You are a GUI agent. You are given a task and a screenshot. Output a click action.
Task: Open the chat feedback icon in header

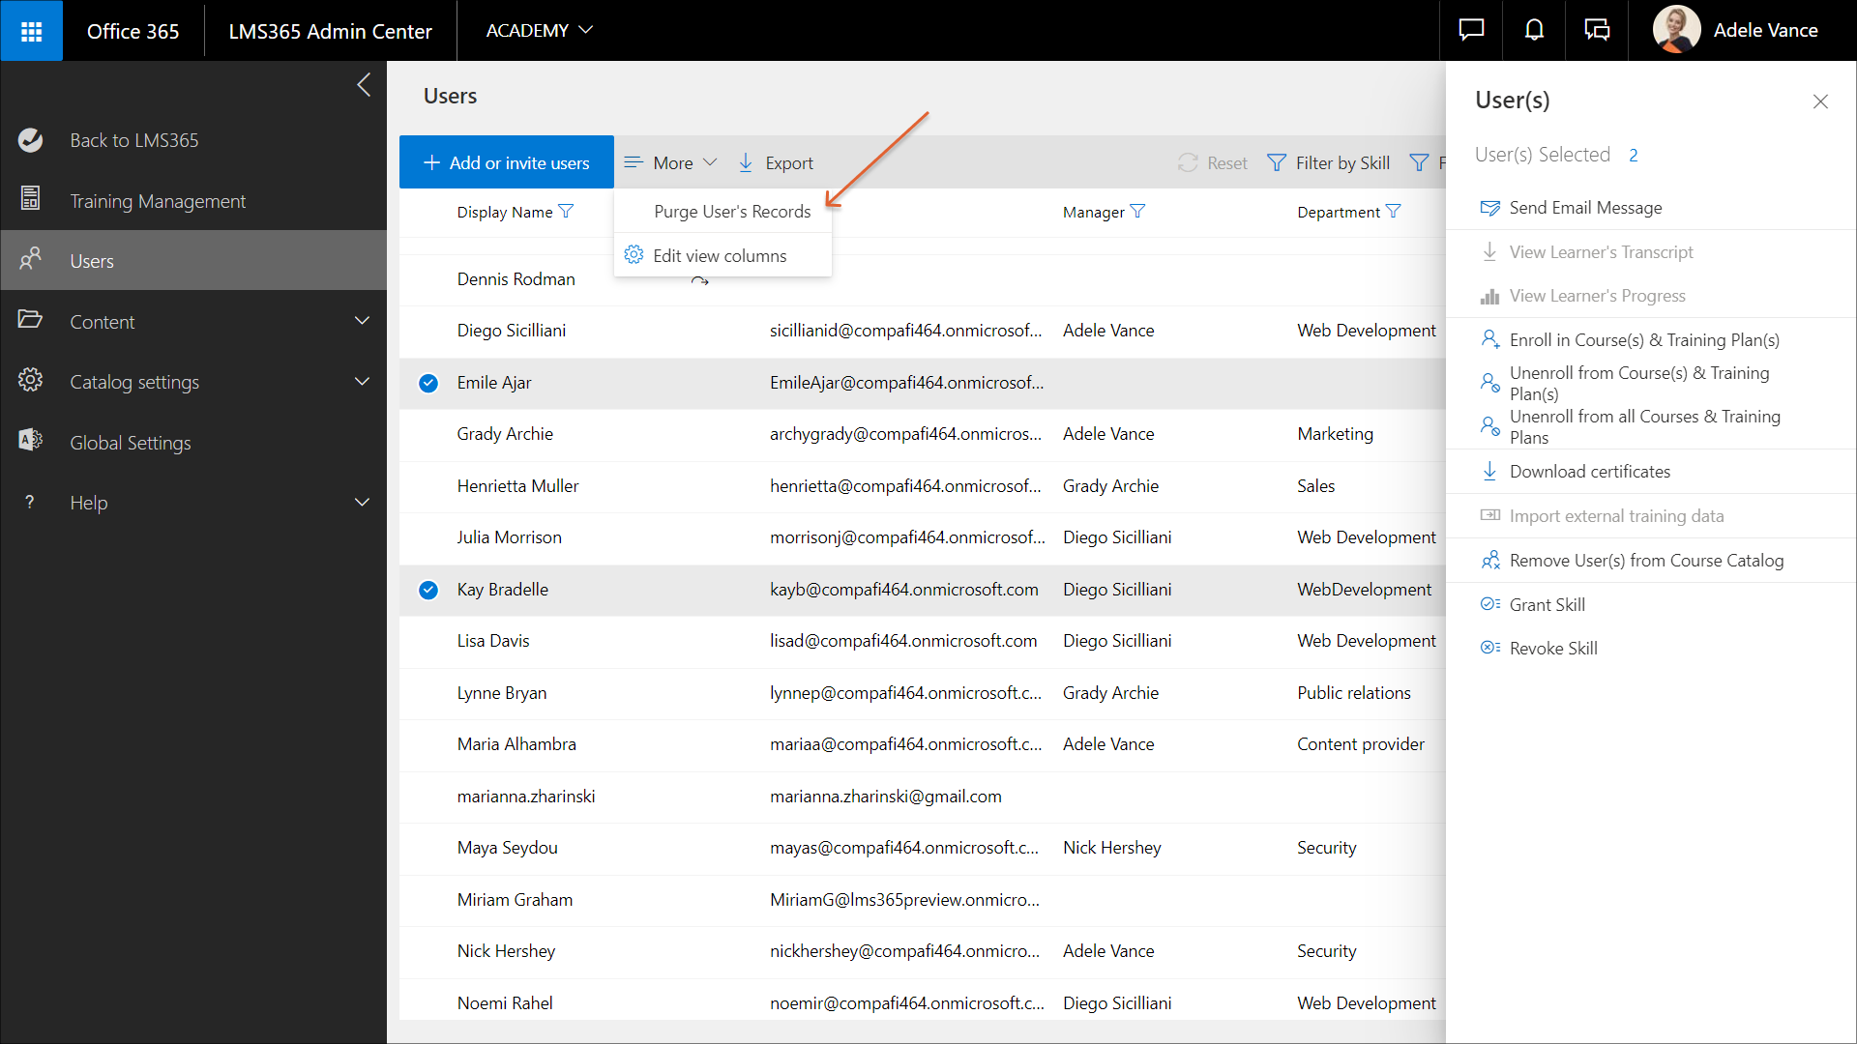pos(1471,31)
